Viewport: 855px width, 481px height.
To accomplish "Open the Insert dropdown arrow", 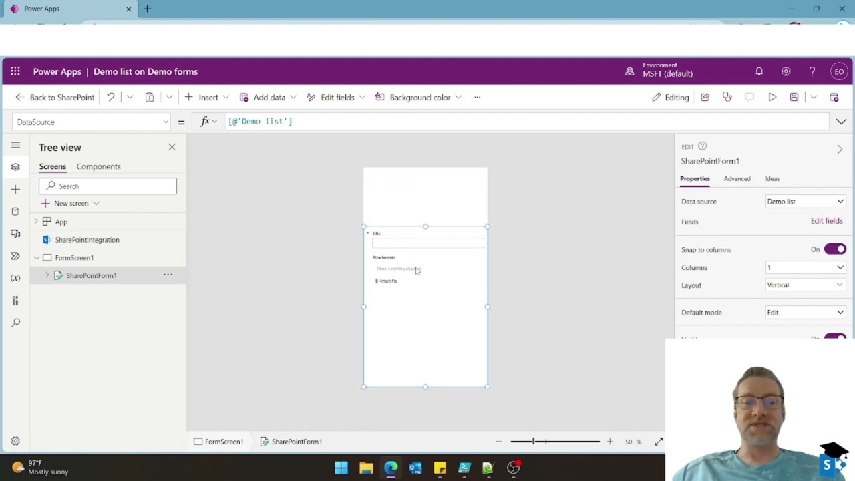I will [226, 97].
